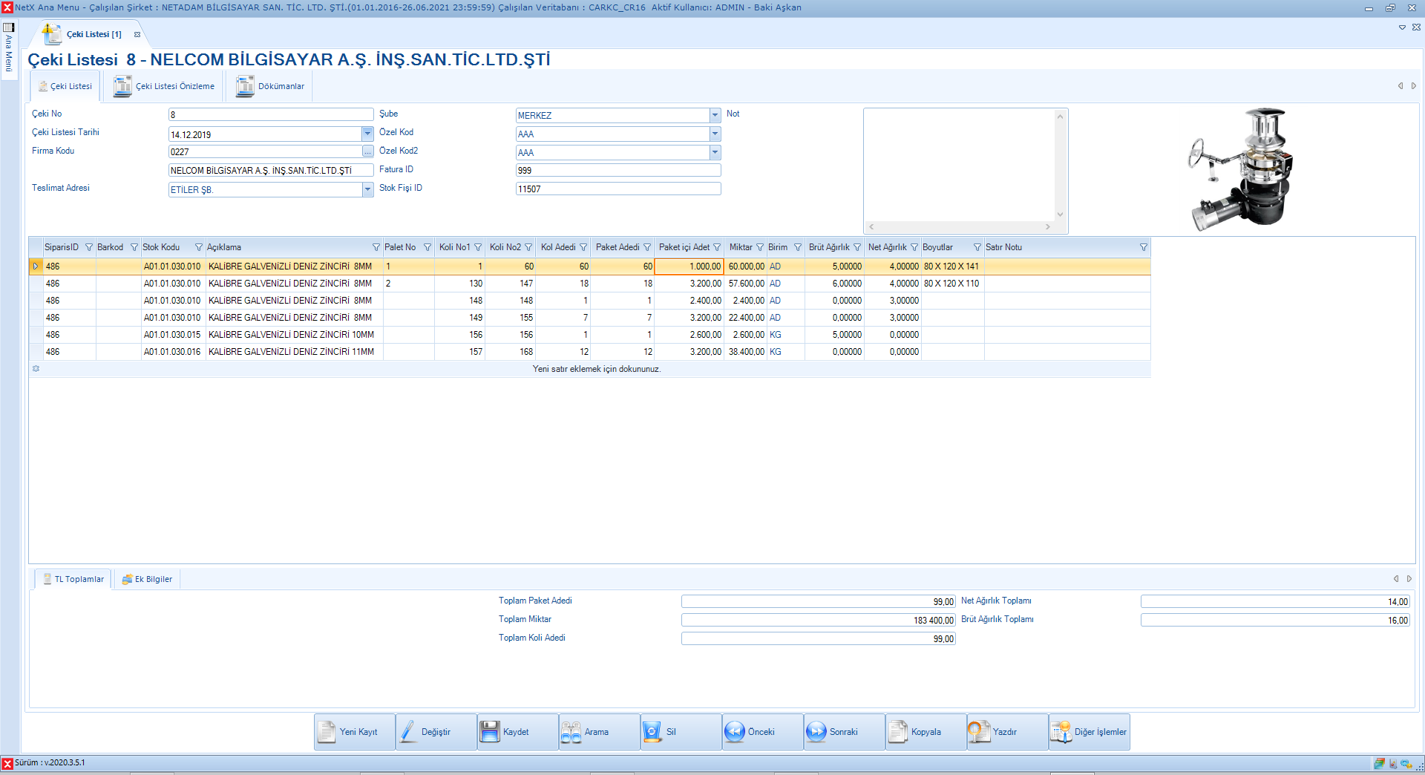The image size is (1425, 775).
Task: Open Çeki Listesi Tarihi date dropdown
Action: coord(367,134)
